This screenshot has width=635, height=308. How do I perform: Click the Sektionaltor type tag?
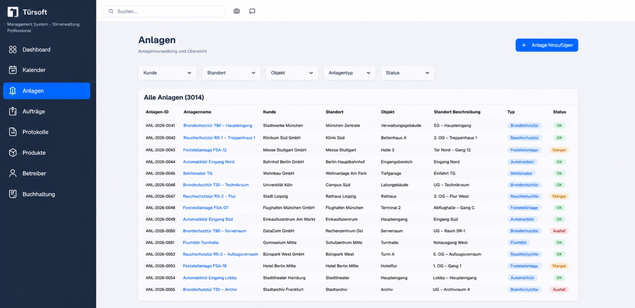pos(521,174)
